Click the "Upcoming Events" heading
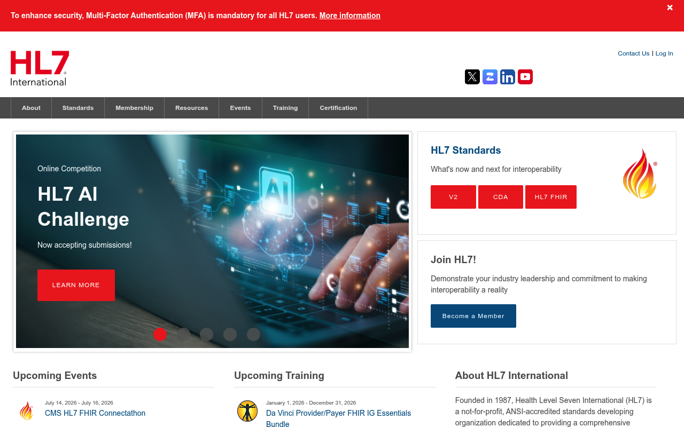 (x=55, y=376)
